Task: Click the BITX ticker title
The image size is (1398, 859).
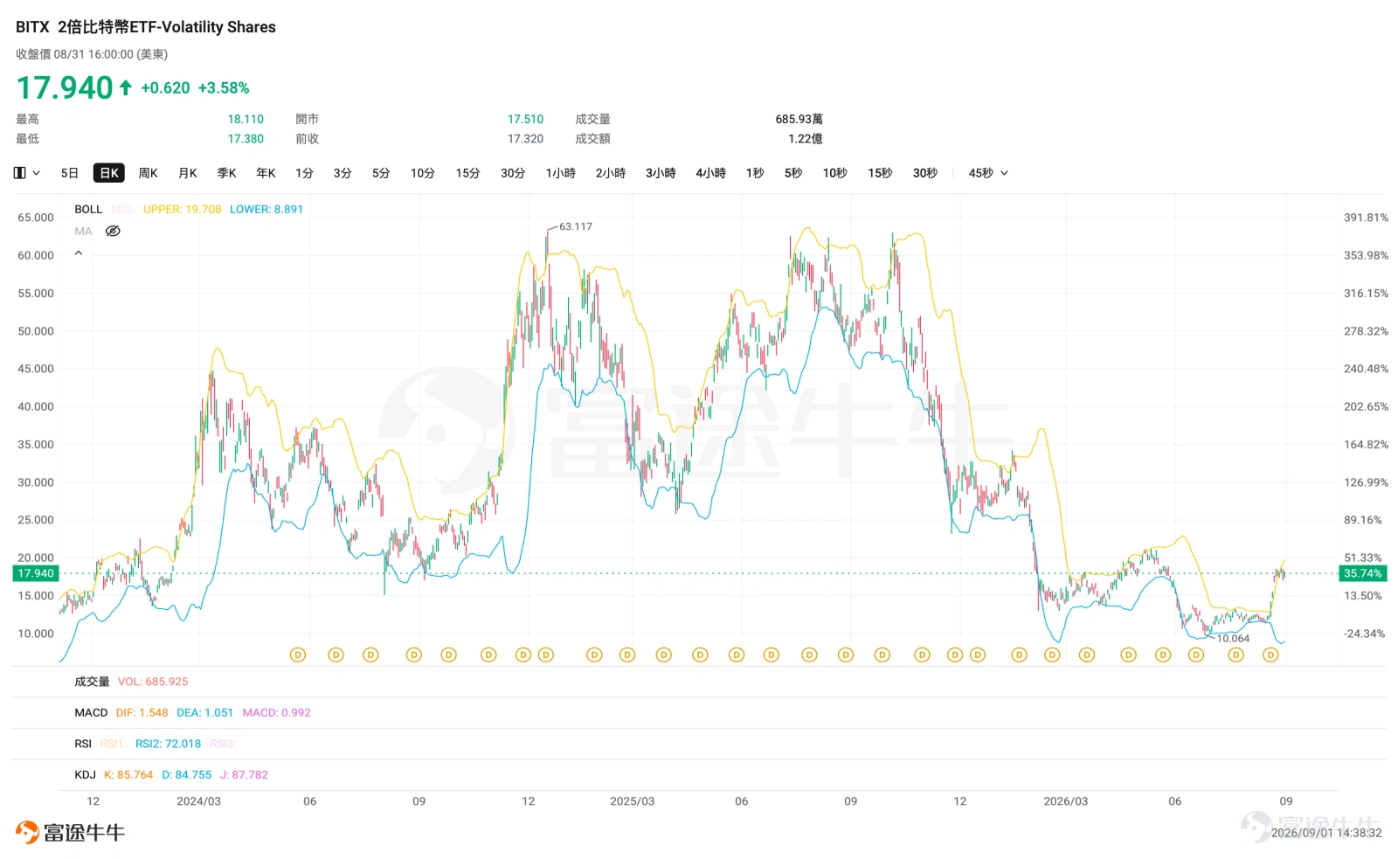Action: [32, 27]
